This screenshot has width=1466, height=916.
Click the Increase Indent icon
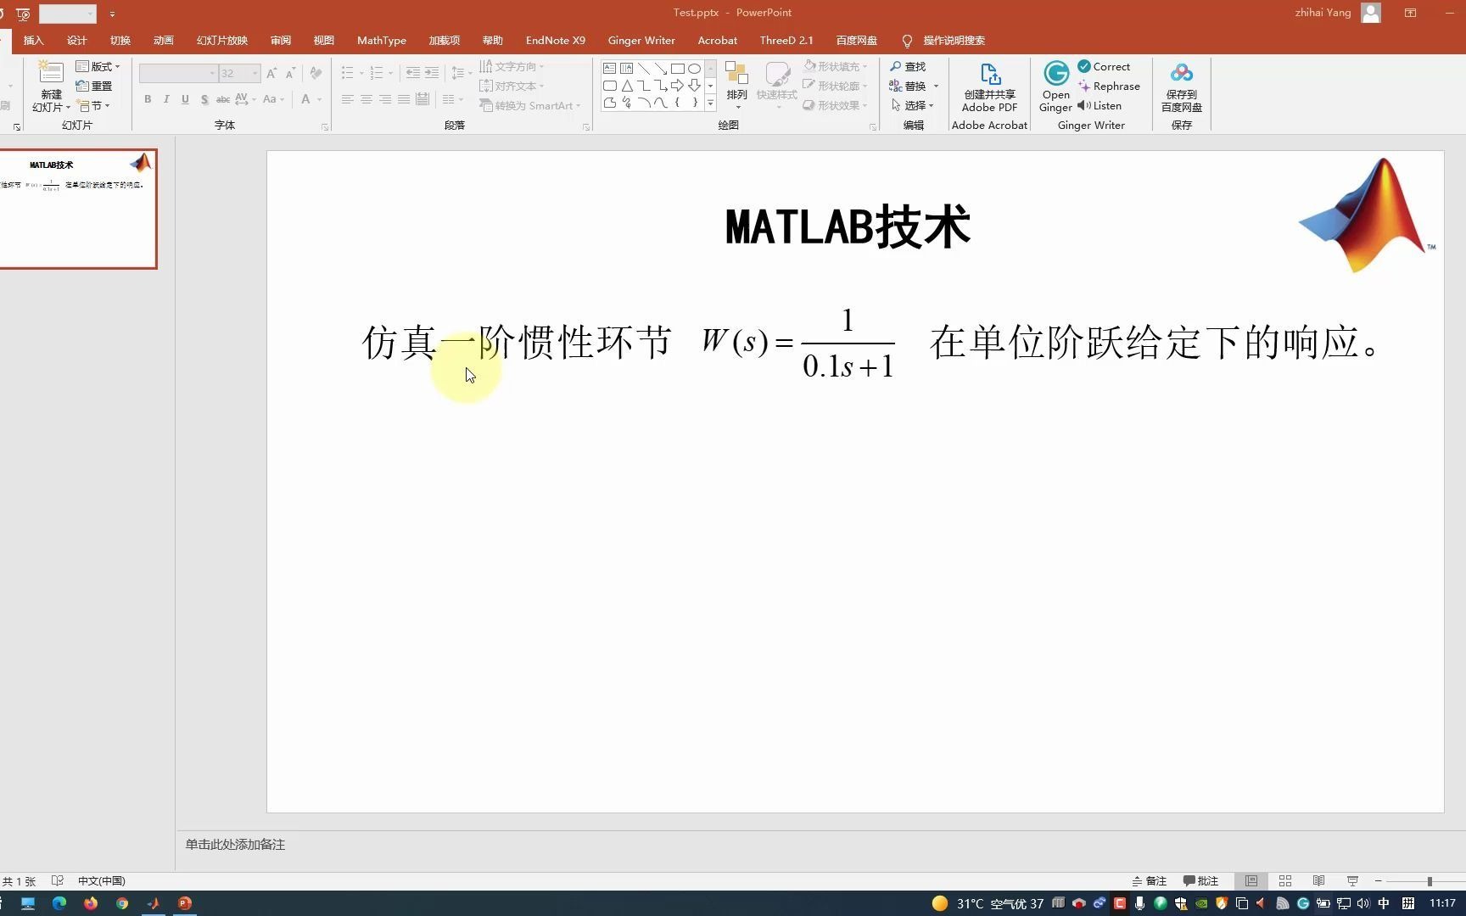(x=432, y=73)
